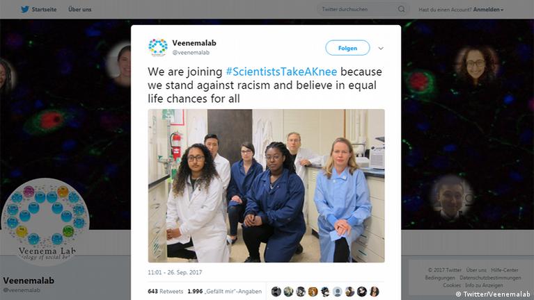The image size is (534, 300).
Task: Click the first liker avatar in the row
Action: click(276, 292)
